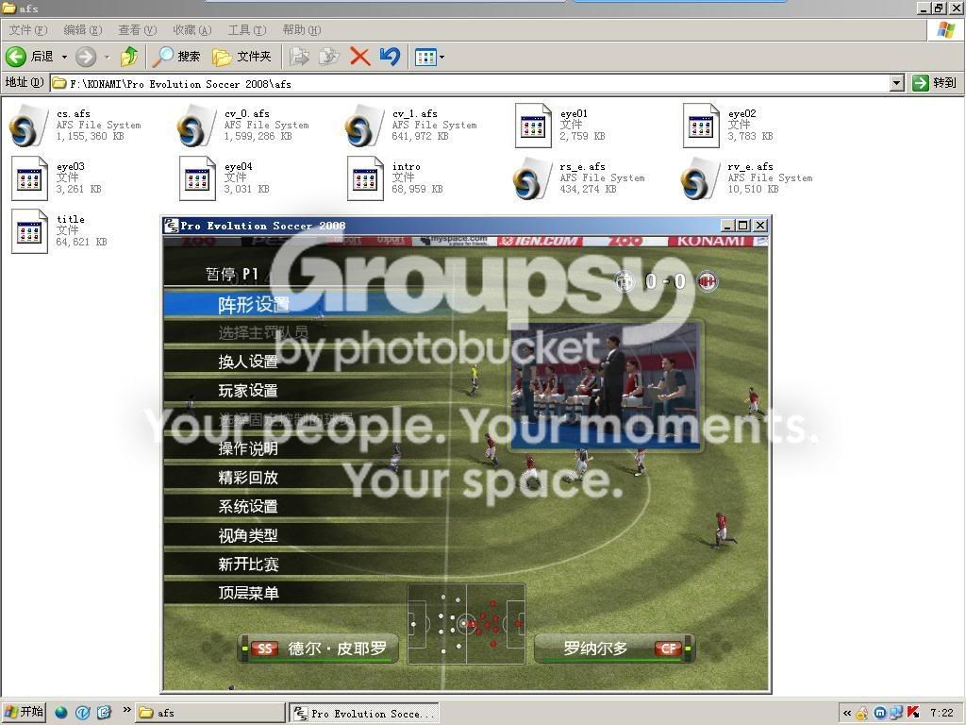Select the rv_e.afs file icon
Viewport: 966px width, 725px height.
click(x=700, y=178)
